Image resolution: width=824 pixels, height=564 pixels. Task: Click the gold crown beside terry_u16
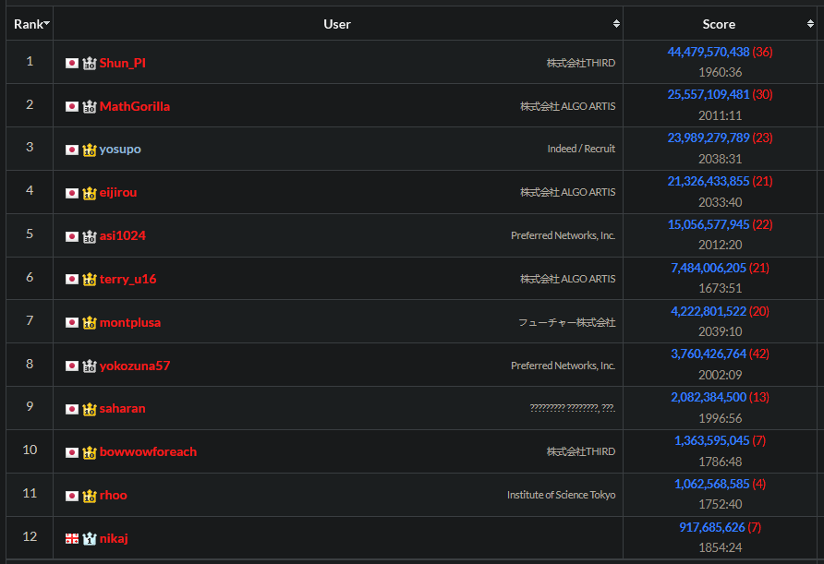(90, 279)
